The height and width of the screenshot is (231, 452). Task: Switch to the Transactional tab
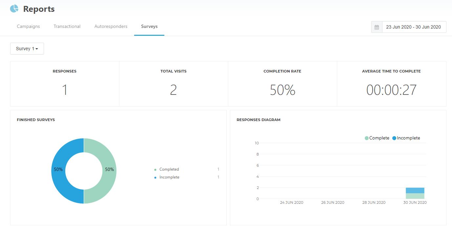(x=67, y=27)
